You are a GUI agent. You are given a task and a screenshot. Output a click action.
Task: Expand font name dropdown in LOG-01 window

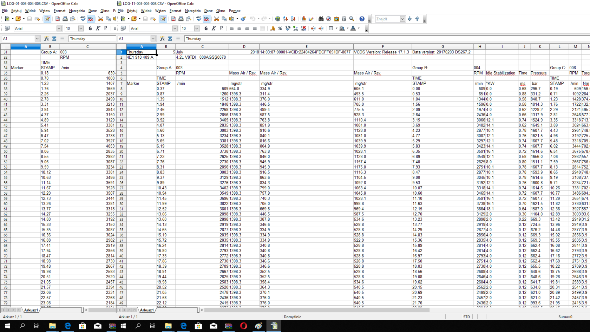click(59, 28)
